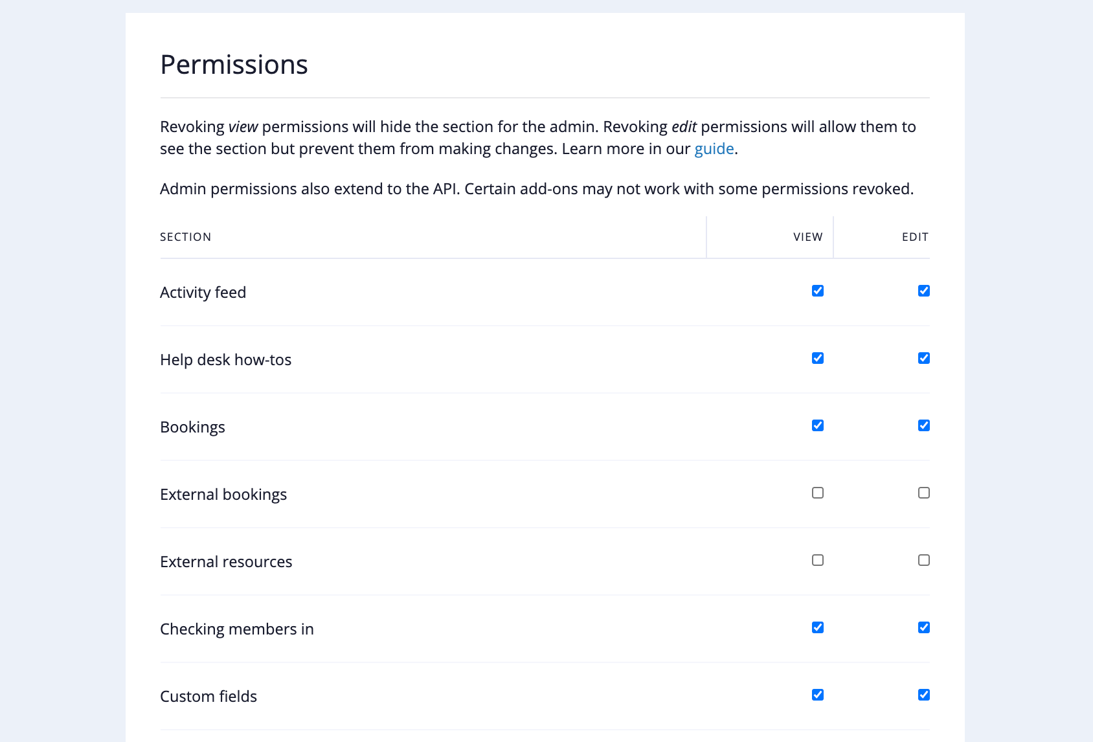Uncheck Activity feed view permission
1093x742 pixels.
818,291
